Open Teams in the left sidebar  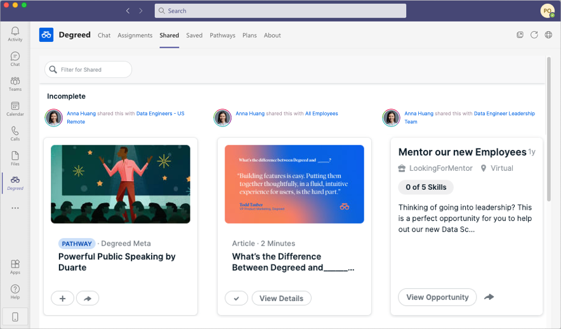[x=15, y=84]
